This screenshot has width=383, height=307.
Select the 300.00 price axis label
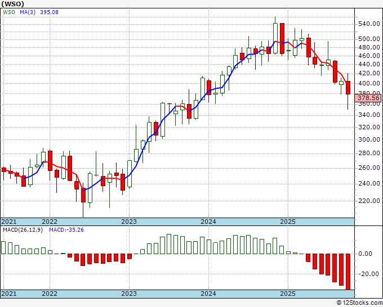click(x=369, y=139)
